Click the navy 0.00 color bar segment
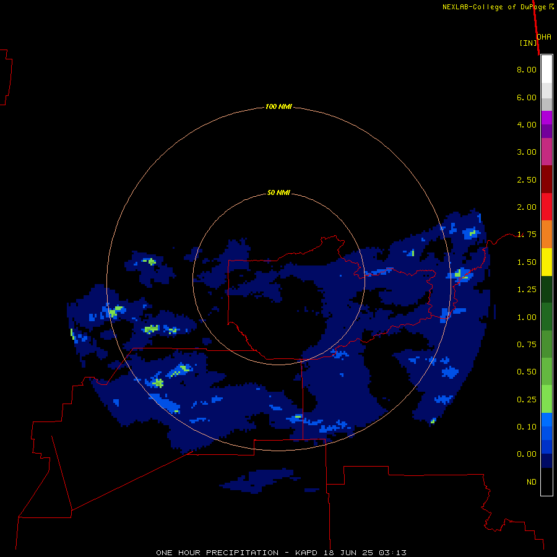The width and height of the screenshot is (557, 557). coord(546,461)
